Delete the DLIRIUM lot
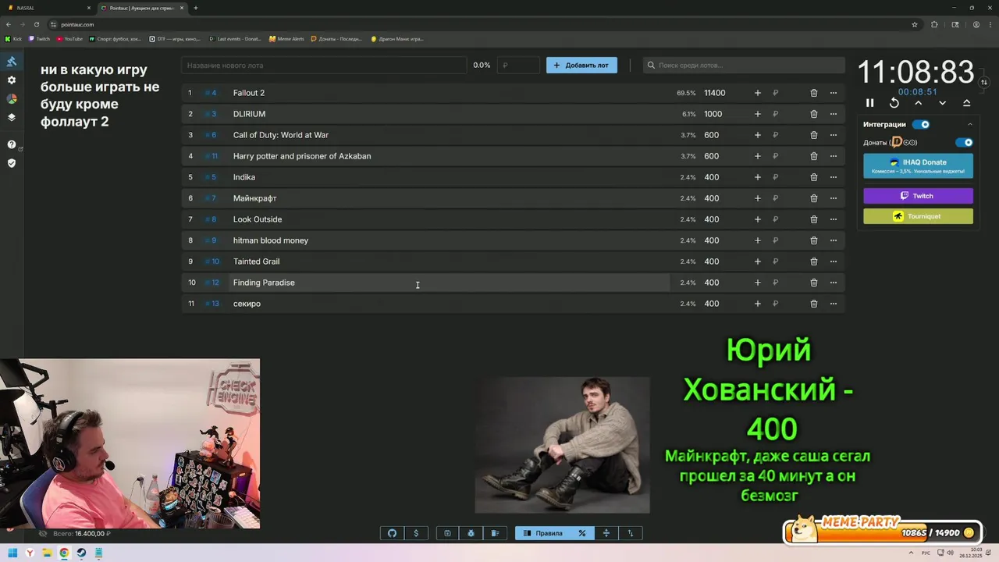The width and height of the screenshot is (999, 562). [813, 114]
